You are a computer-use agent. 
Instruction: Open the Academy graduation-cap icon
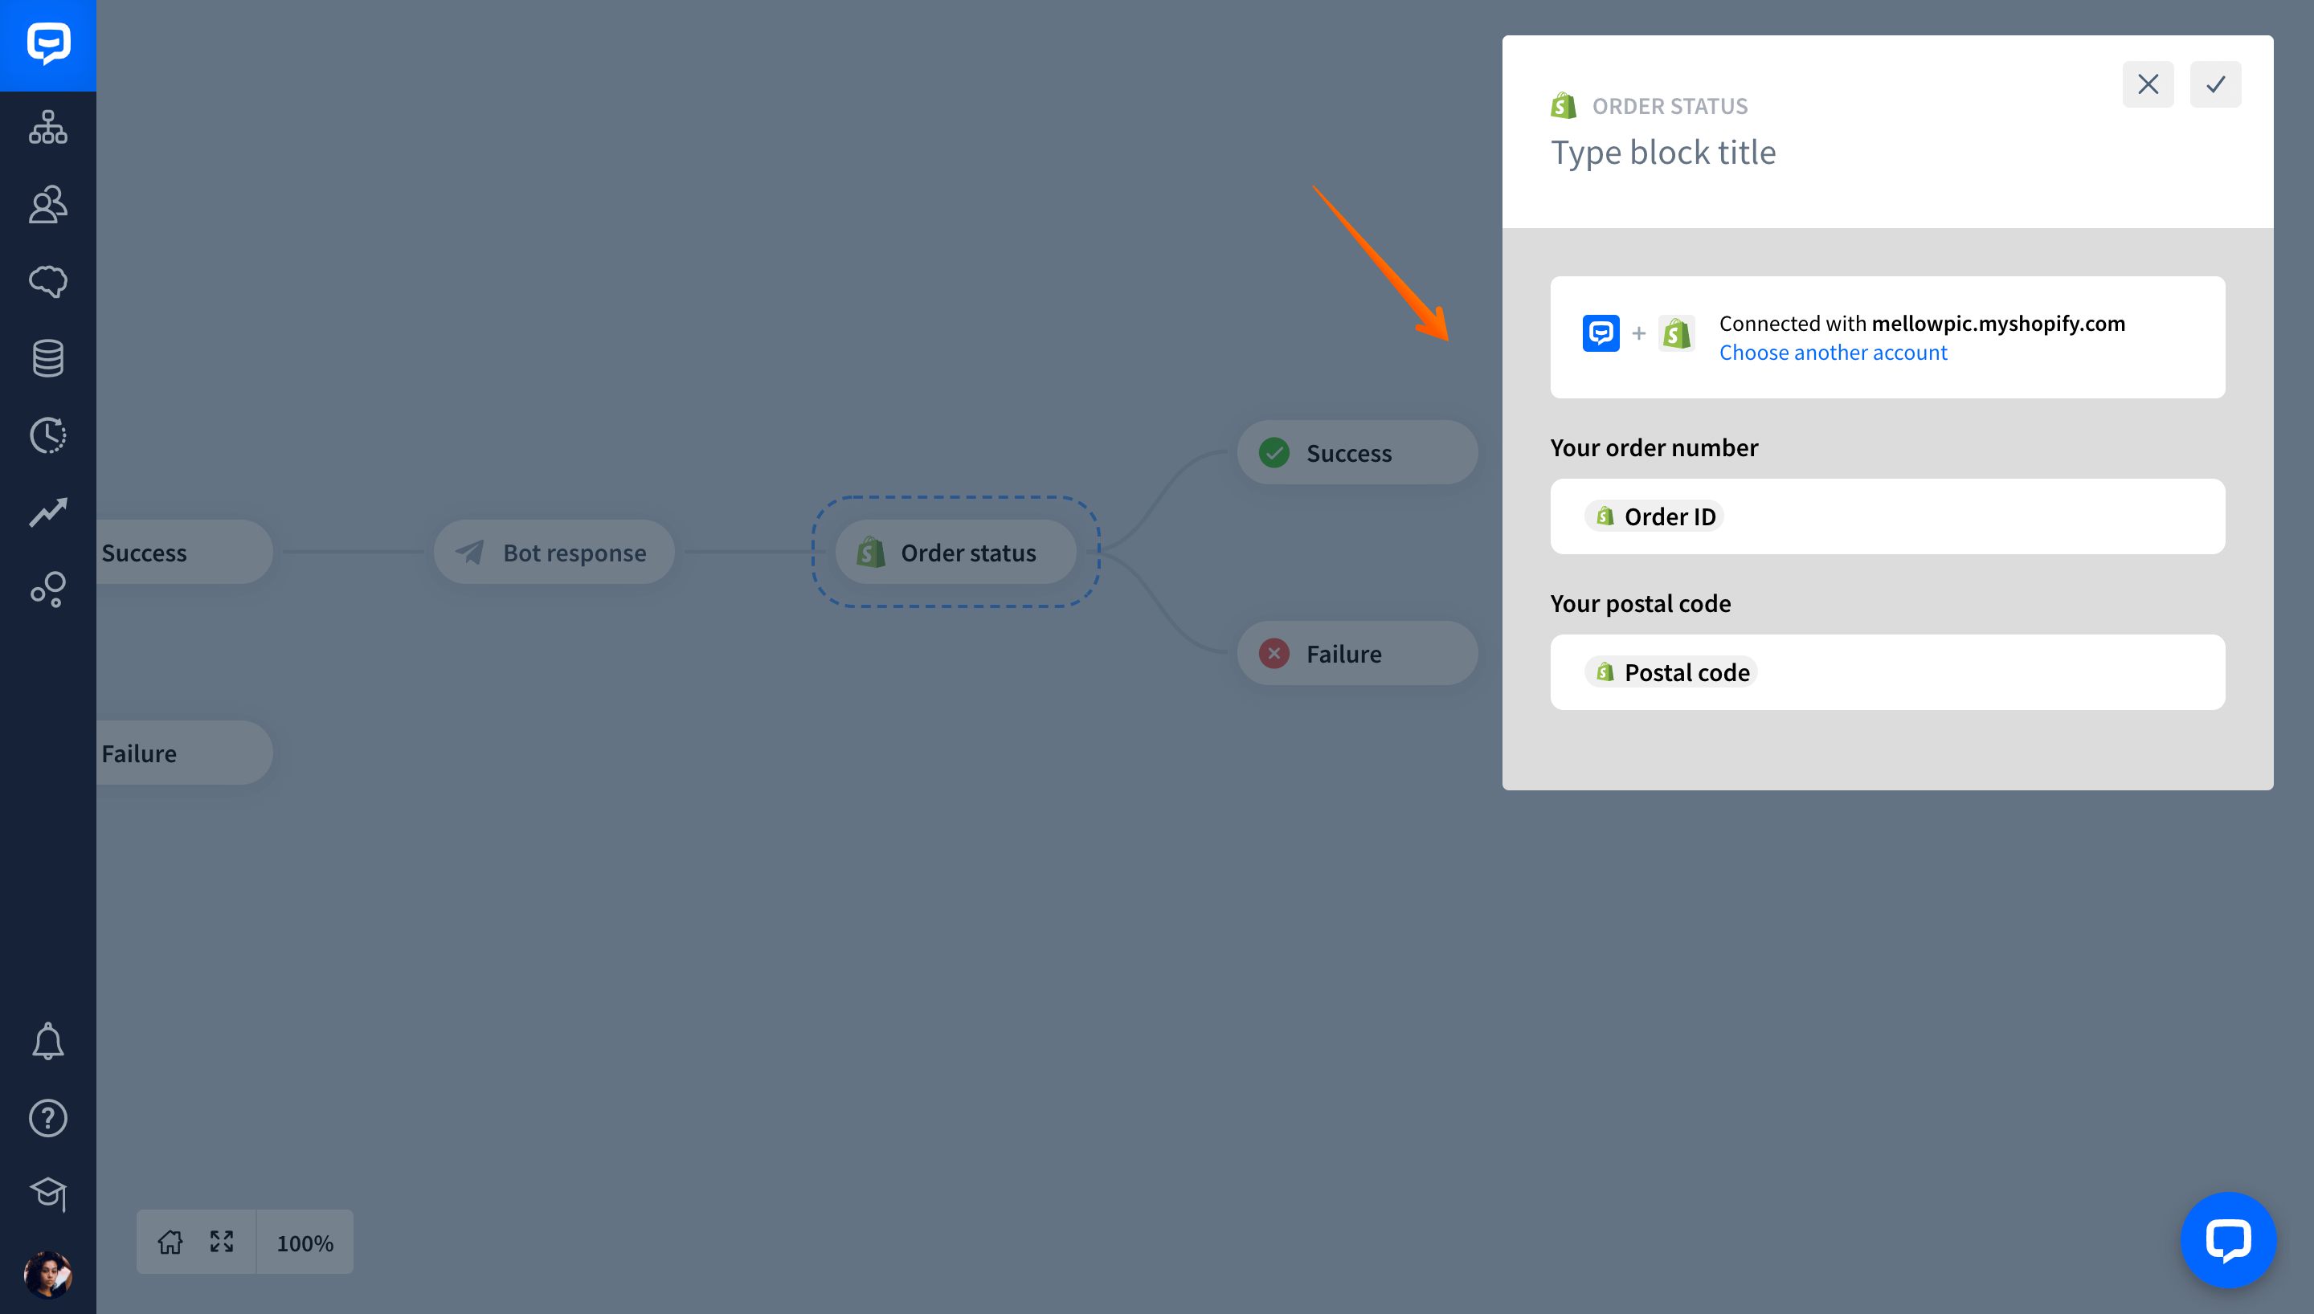48,1195
